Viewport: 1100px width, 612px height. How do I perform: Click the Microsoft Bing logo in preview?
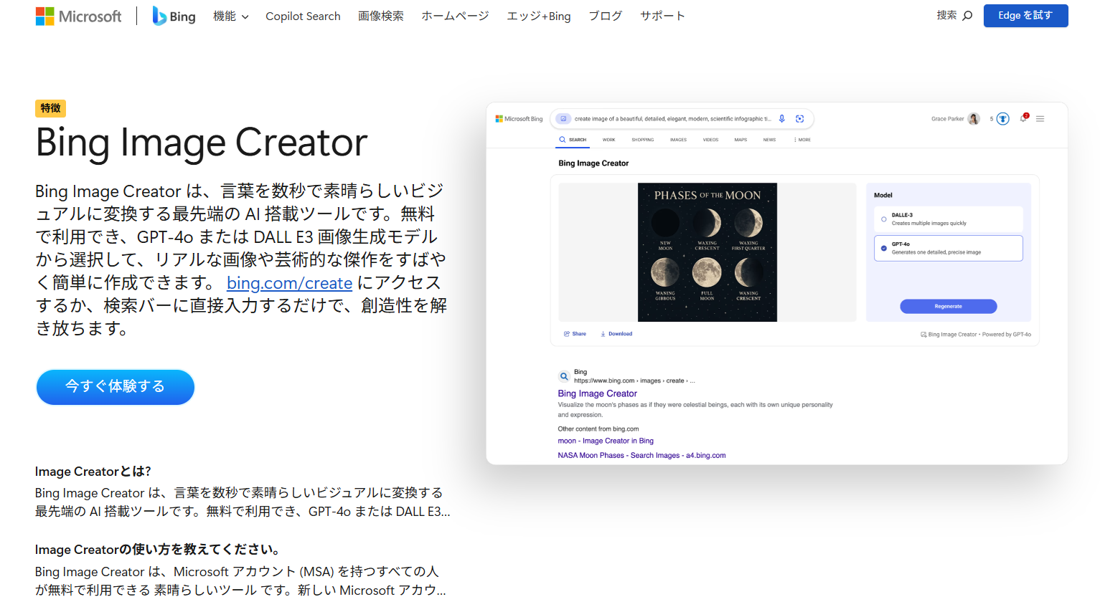click(x=519, y=119)
